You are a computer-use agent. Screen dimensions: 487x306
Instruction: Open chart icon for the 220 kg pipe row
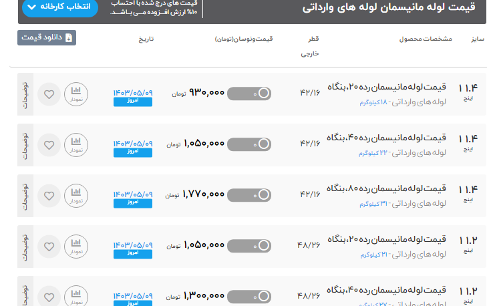click(76, 145)
